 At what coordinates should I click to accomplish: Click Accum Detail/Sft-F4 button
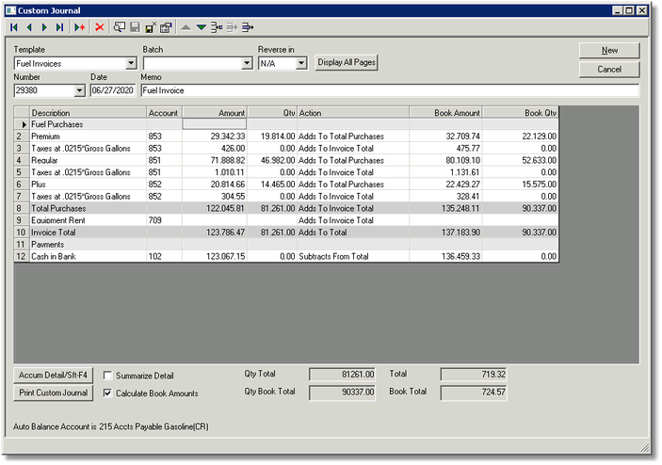(53, 376)
